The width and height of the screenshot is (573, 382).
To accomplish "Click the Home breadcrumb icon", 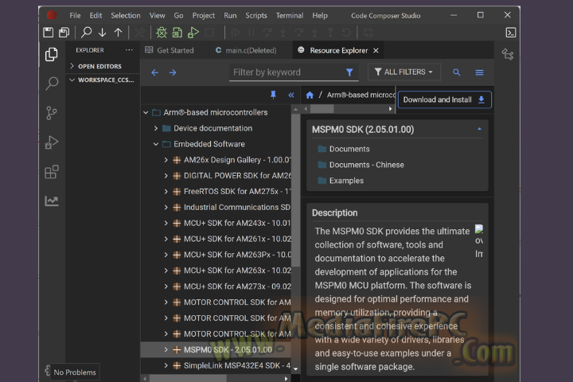I will [310, 95].
